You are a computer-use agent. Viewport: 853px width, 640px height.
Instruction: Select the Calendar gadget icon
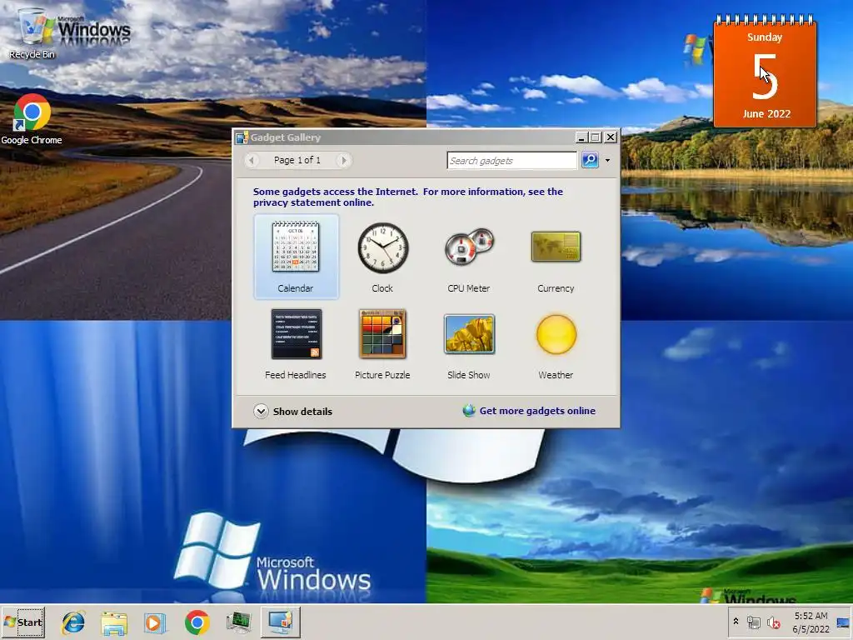click(296, 247)
